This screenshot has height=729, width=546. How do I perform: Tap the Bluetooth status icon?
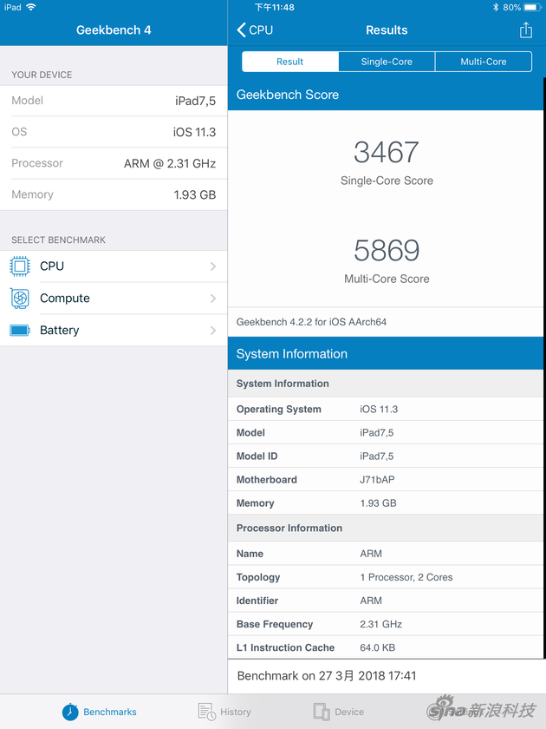click(496, 7)
